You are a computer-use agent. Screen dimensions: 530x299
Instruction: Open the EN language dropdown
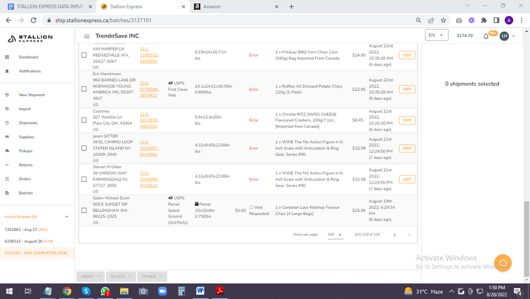click(x=436, y=36)
